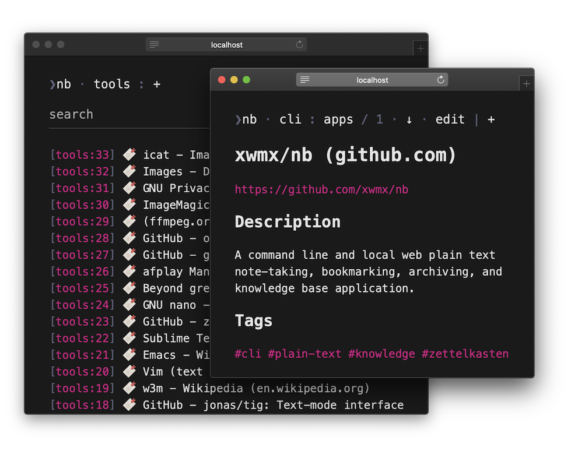Screen dimensions: 571x458
Task: Click the #cli tag
Action: [x=248, y=354]
